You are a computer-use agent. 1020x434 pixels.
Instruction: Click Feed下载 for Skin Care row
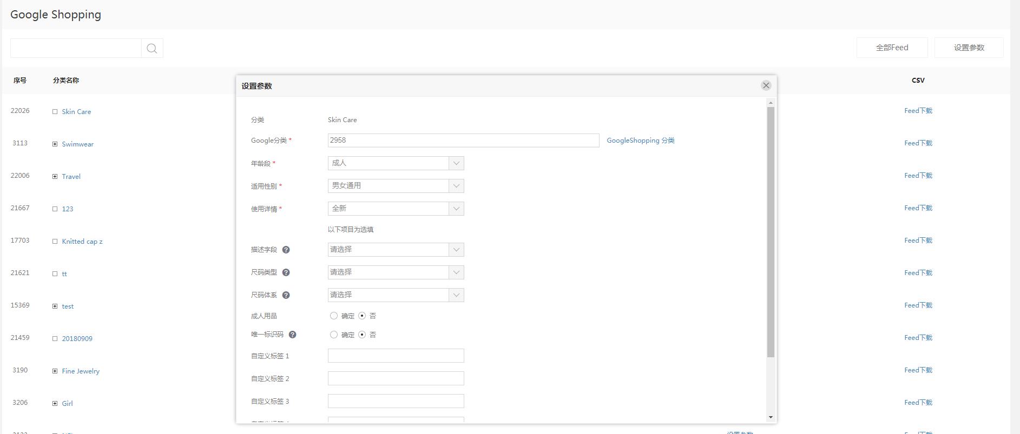click(918, 111)
